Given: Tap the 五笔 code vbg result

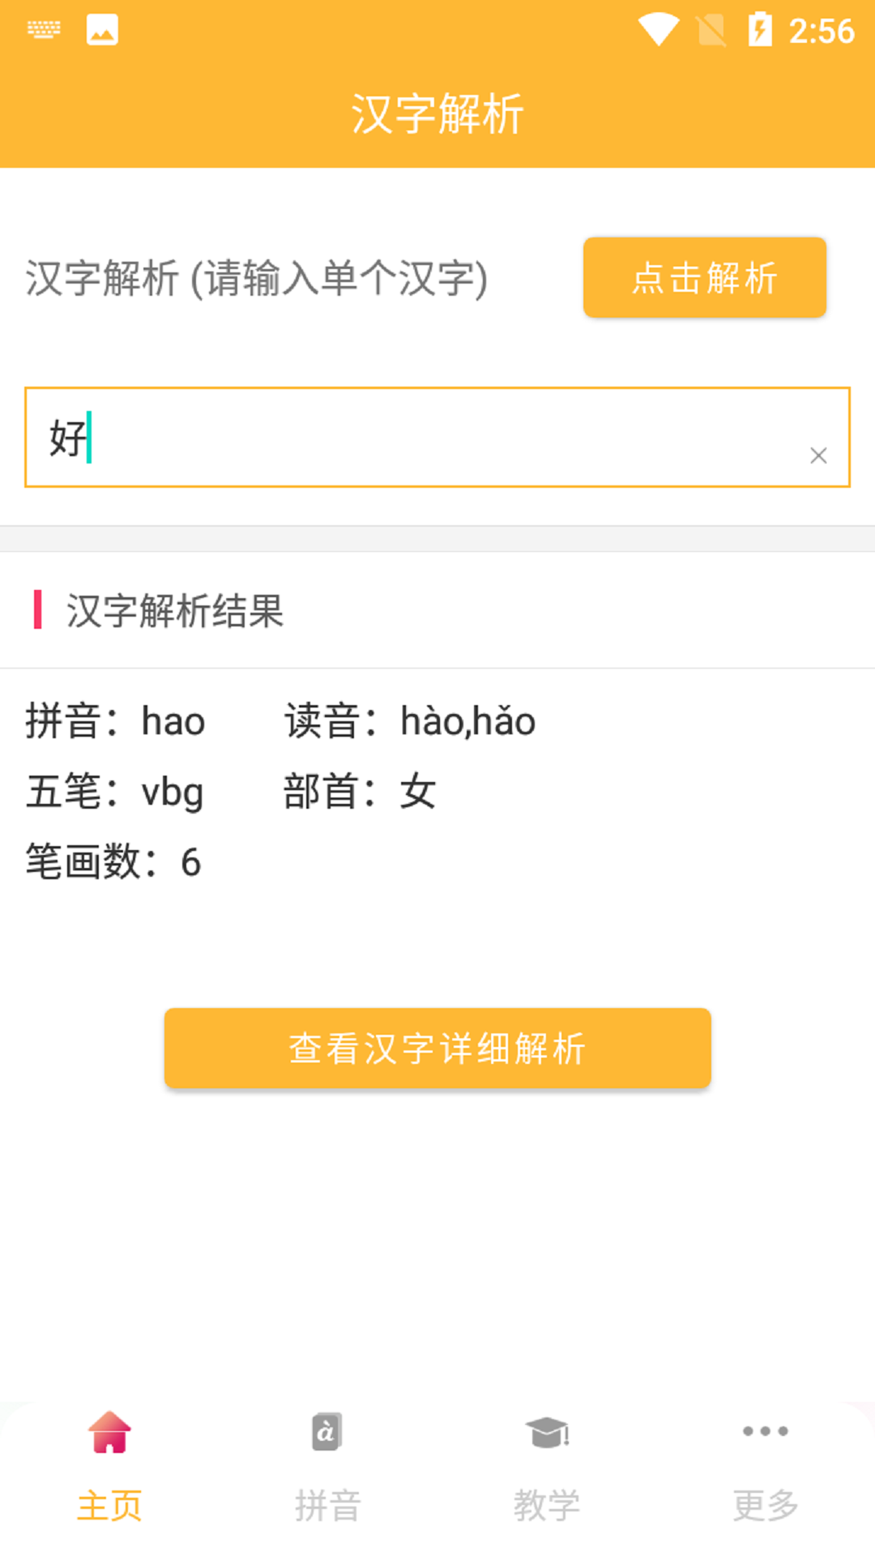Looking at the screenshot, I should (x=170, y=792).
